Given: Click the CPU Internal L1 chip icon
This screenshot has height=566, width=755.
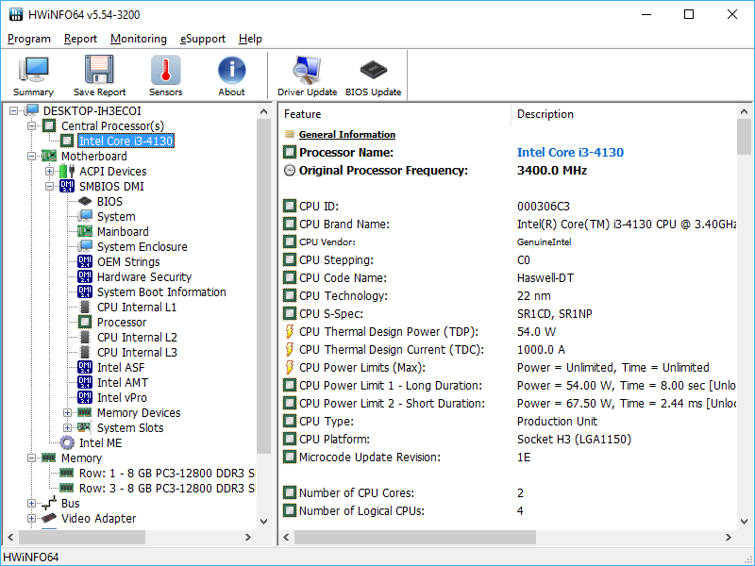Looking at the screenshot, I should (x=85, y=308).
